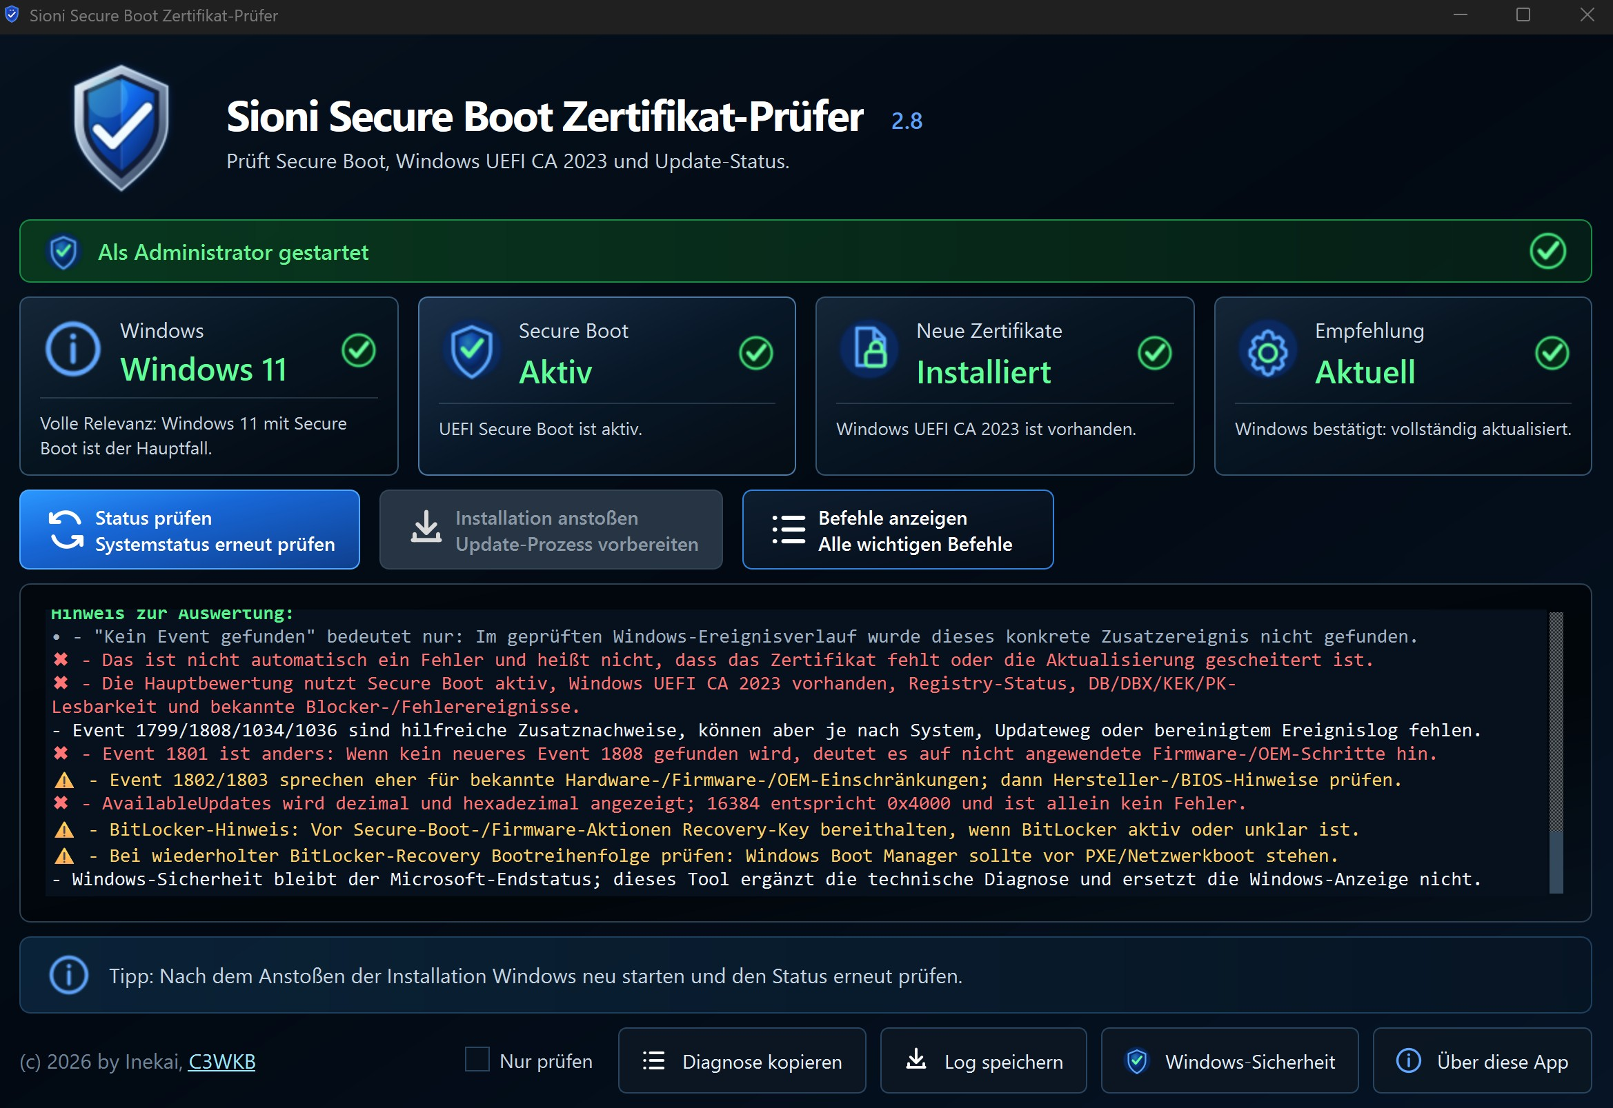
Task: Click 'Windows bestätigt: vollständig aktualisiert.' text
Action: 1403,429
